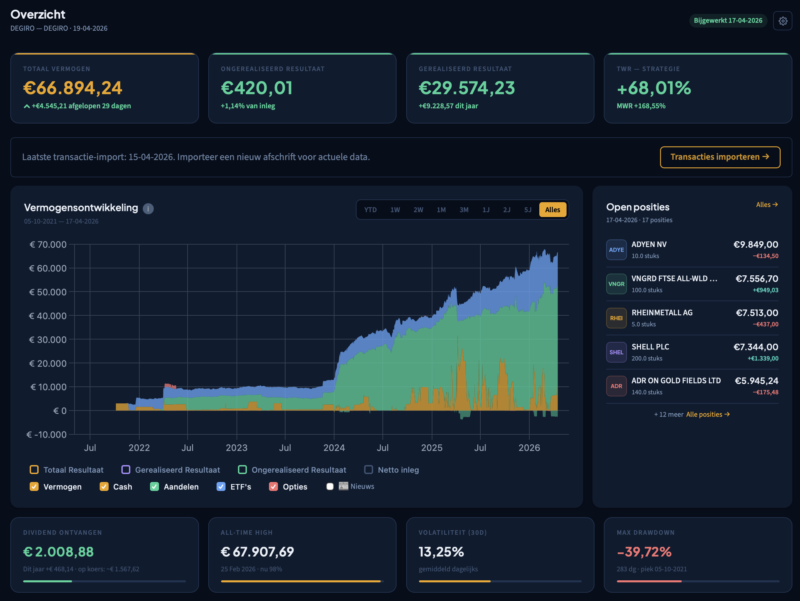Enable the Totaal Resultaat checkbox
Screen dimensions: 800x601
click(x=34, y=470)
